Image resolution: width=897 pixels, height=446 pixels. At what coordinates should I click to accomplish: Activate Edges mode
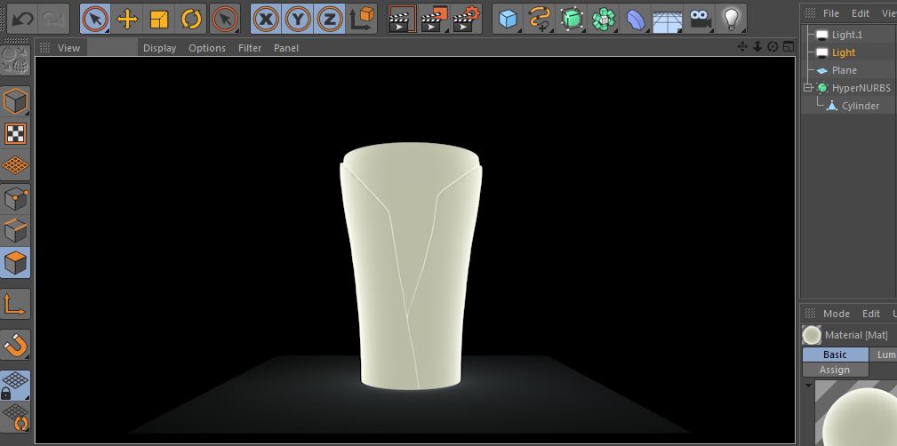tap(15, 231)
